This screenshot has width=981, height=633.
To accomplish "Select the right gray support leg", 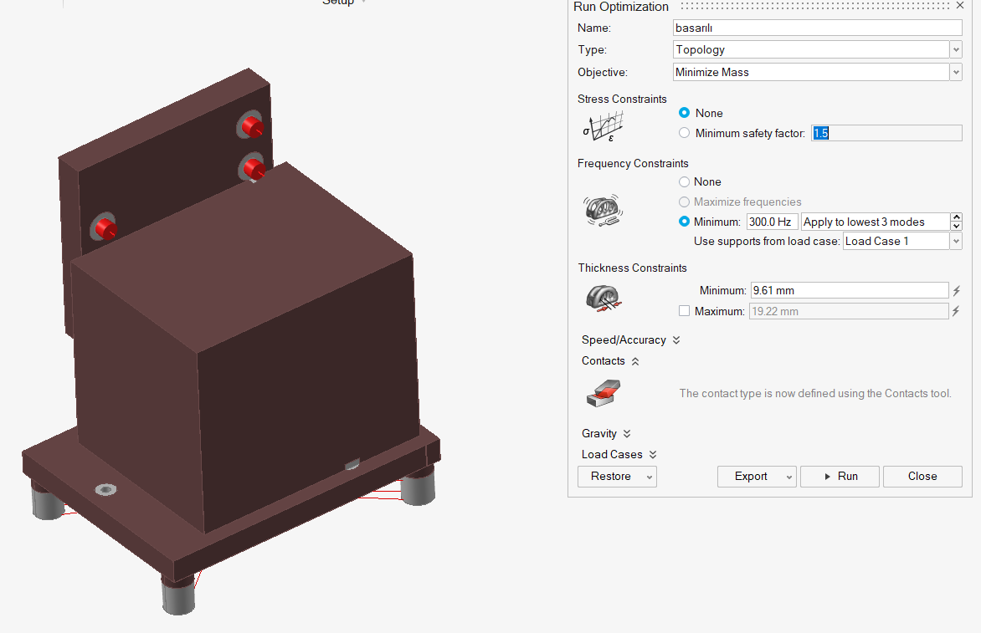I will [x=418, y=488].
